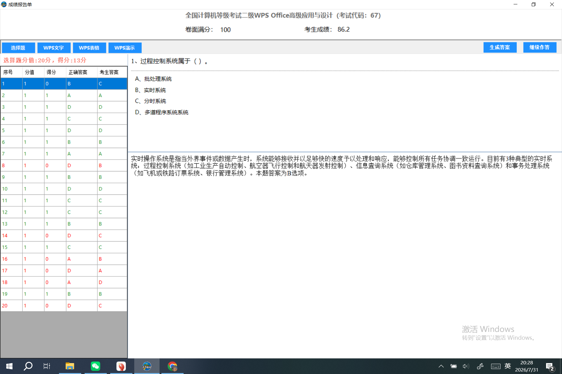The height and width of the screenshot is (374, 562).
Task: Click the 正确答案 column header
Action: pyautogui.click(x=81, y=72)
